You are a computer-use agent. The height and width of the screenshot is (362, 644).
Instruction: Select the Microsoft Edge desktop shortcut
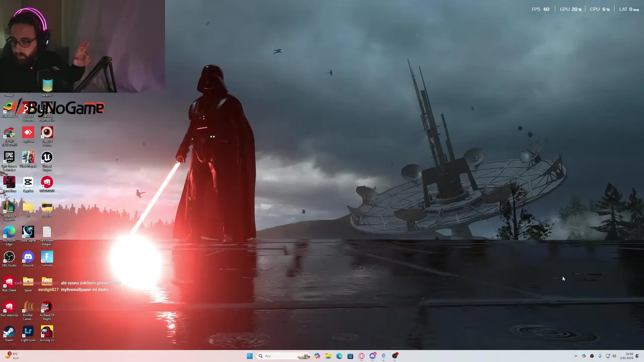(x=9, y=235)
